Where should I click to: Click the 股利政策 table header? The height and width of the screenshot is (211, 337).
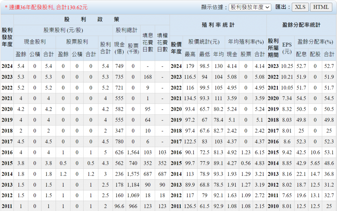(x=91, y=19)
